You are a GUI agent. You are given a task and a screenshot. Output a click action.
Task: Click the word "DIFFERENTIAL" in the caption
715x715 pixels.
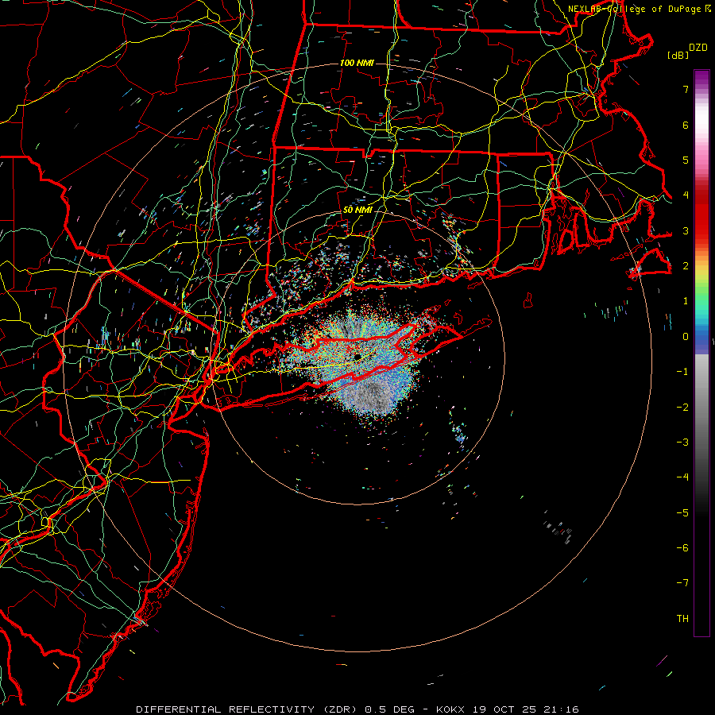(180, 709)
